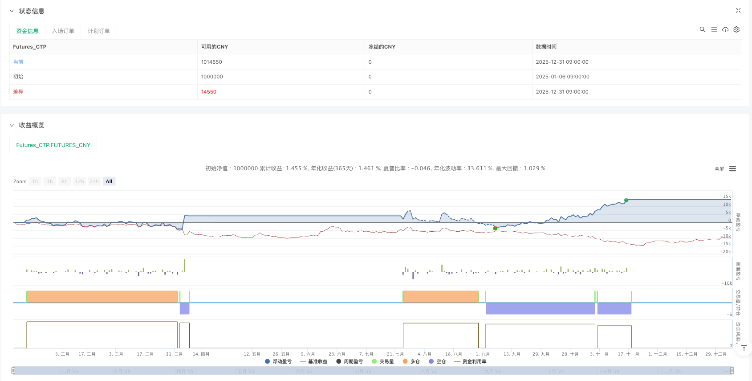The height and width of the screenshot is (381, 752).
Task: Click the green marker on profit curve
Action: coord(626,200)
